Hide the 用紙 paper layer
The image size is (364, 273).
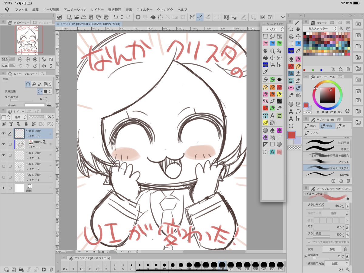(x=4, y=188)
